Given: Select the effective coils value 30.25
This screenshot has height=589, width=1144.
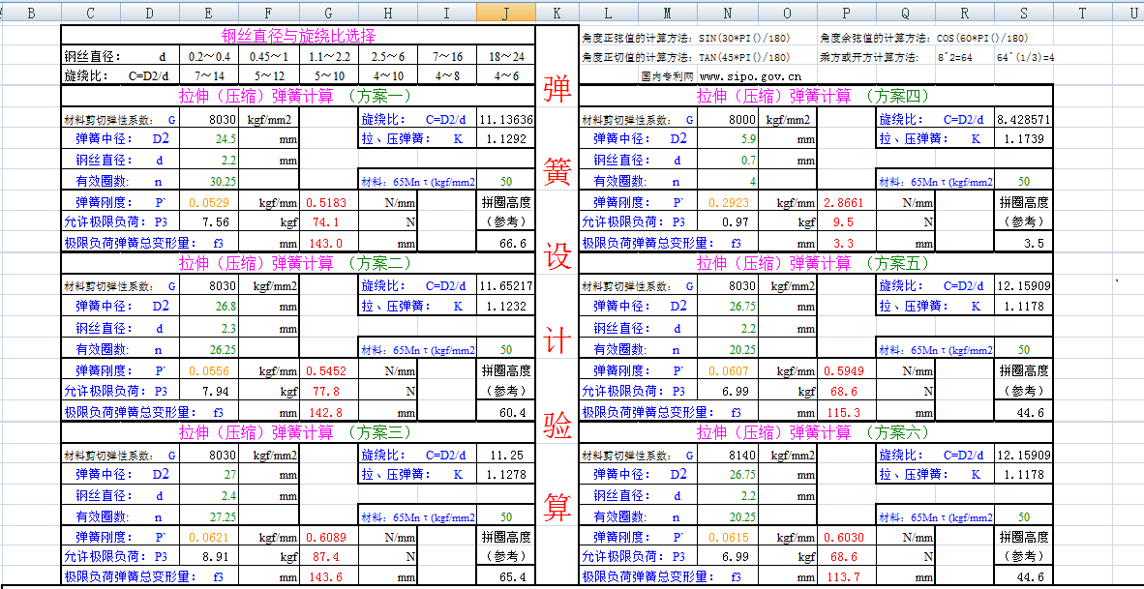Looking at the screenshot, I should pyautogui.click(x=209, y=182).
